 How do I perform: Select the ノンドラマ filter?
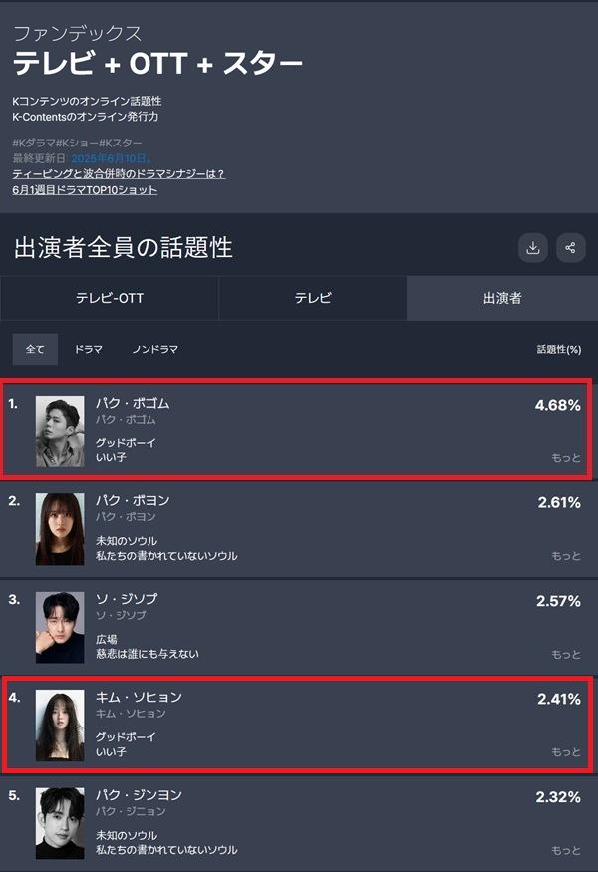tap(155, 349)
